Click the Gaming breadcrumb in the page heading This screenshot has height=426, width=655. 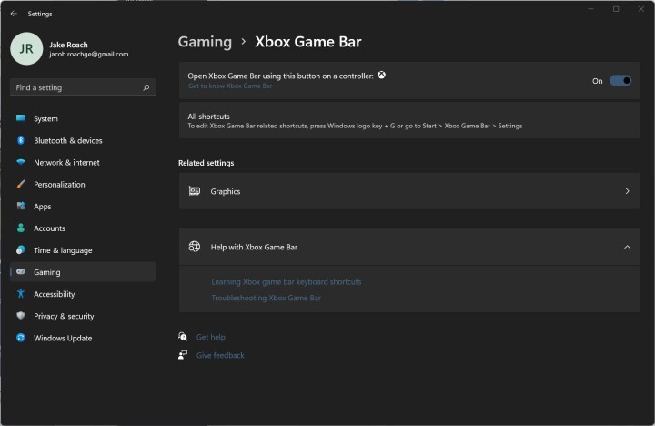coord(205,42)
